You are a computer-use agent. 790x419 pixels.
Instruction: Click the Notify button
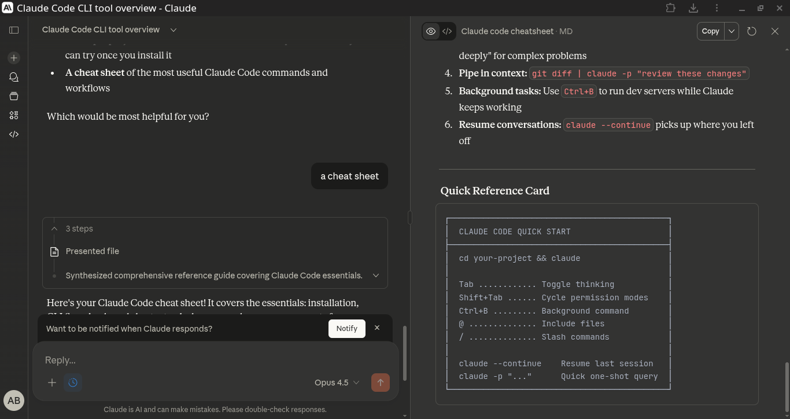pos(346,328)
